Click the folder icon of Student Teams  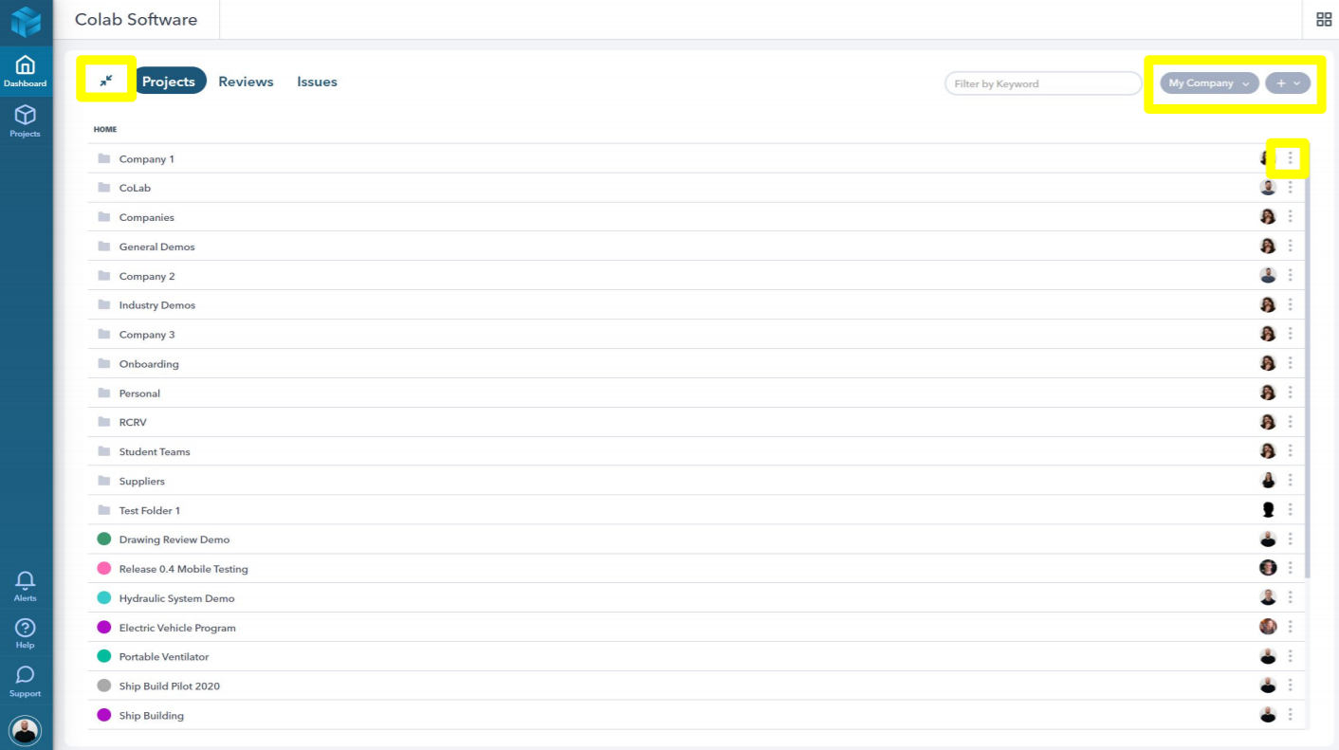tap(104, 451)
